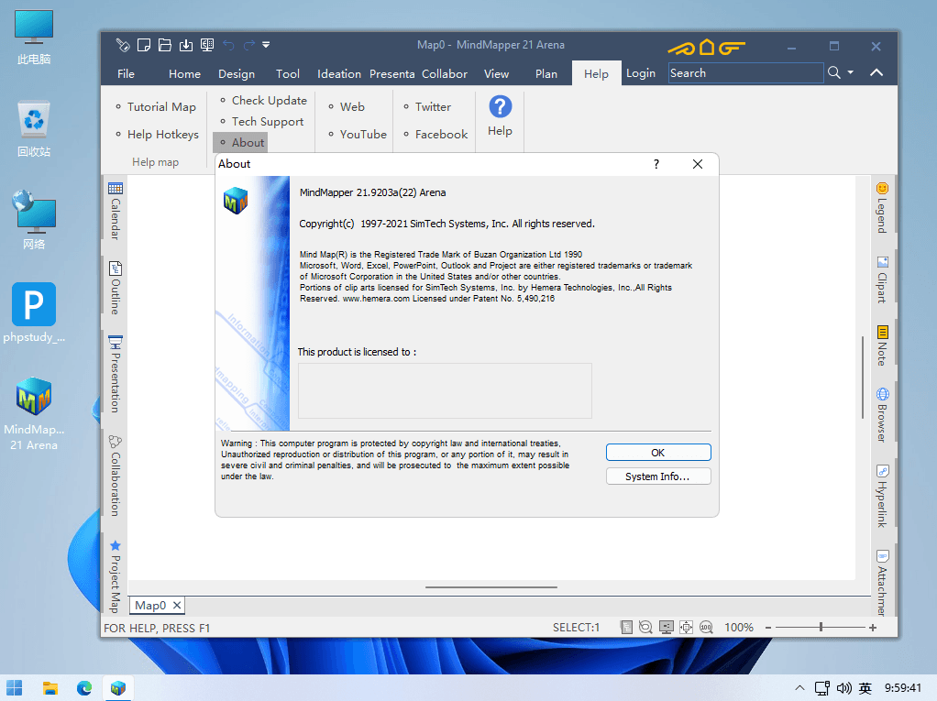Open the Hyperlink panel on right
Screen dimensions: 937x701
882,496
